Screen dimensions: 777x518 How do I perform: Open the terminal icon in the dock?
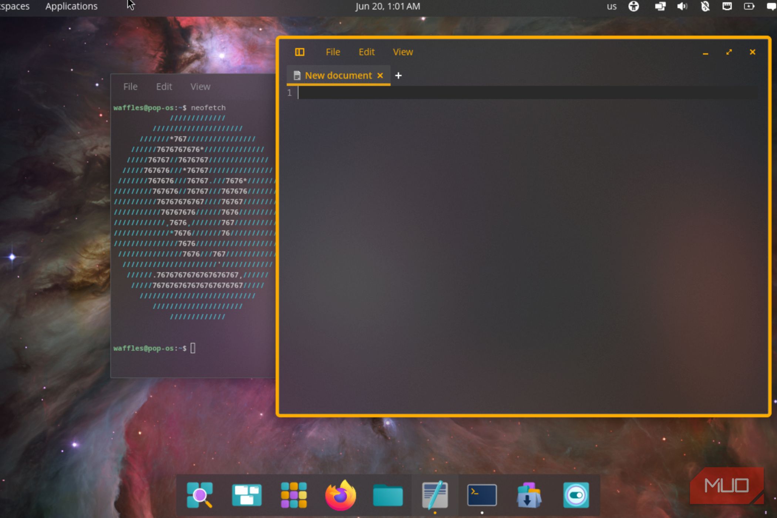482,495
